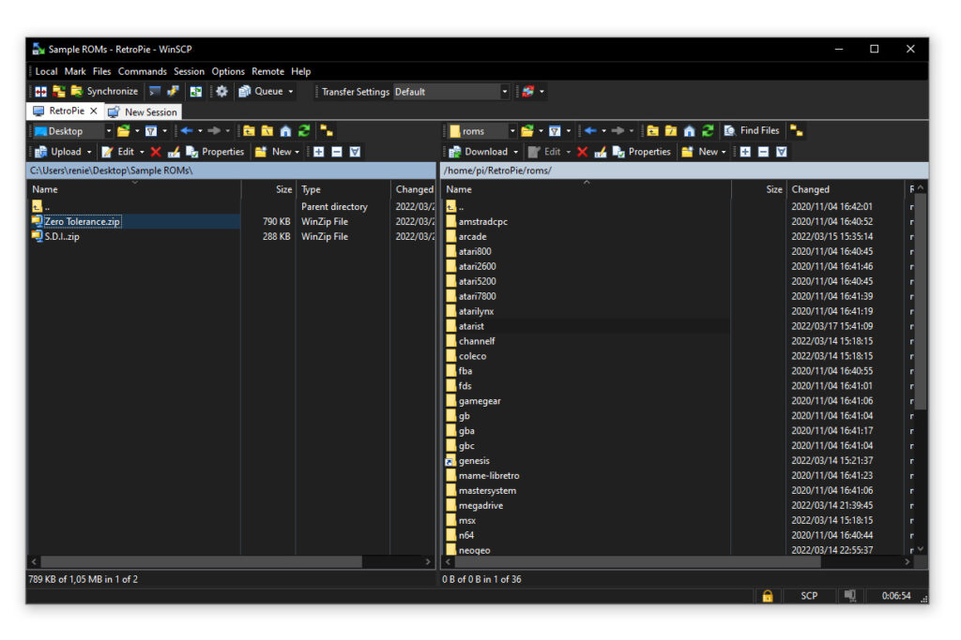Open the megadrive folder in remote panel
The image size is (961, 640).
click(480, 506)
